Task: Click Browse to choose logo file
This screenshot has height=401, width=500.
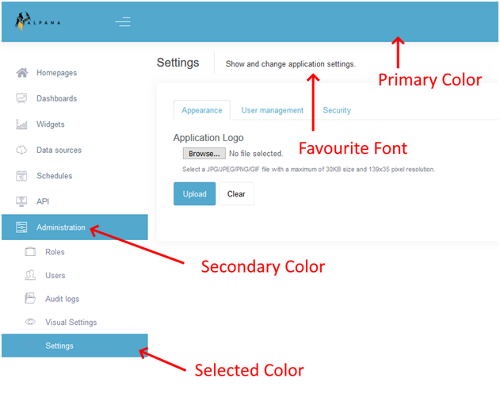Action: point(204,154)
